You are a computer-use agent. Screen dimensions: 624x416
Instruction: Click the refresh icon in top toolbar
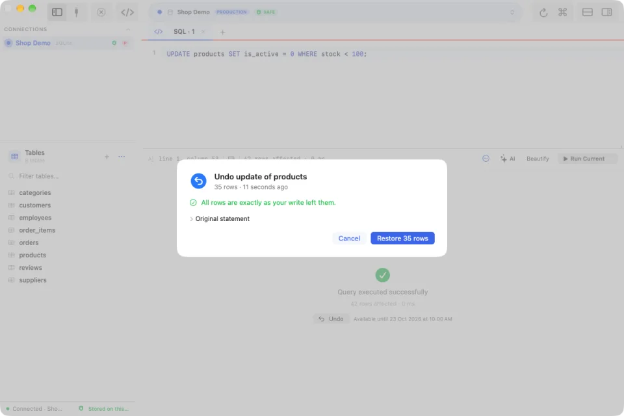click(x=543, y=12)
